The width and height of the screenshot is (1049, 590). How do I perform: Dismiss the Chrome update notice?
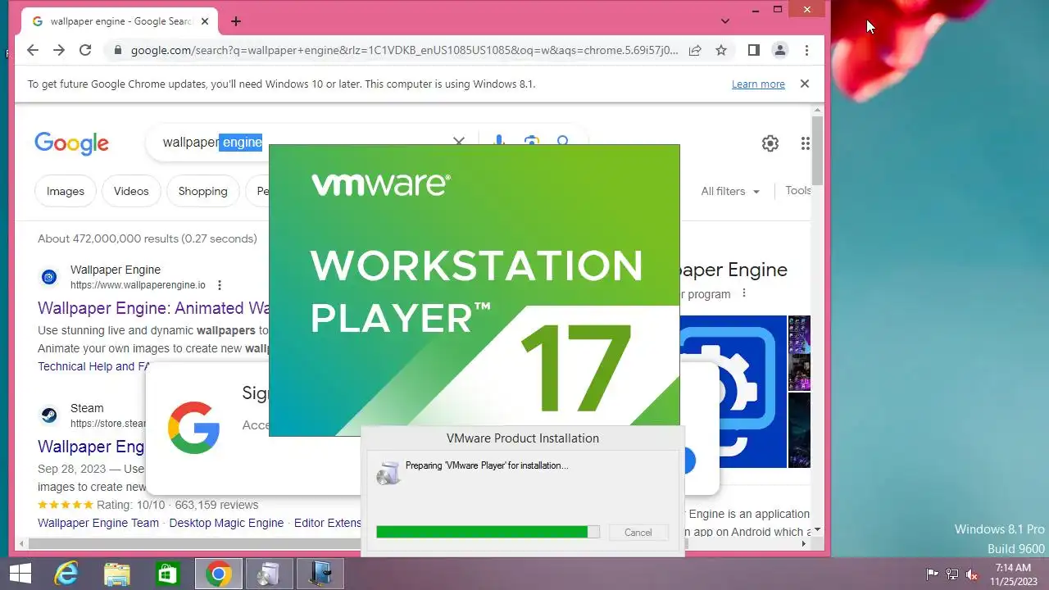tap(805, 84)
